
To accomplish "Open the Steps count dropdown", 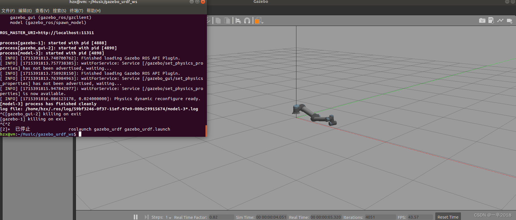I will [169, 217].
